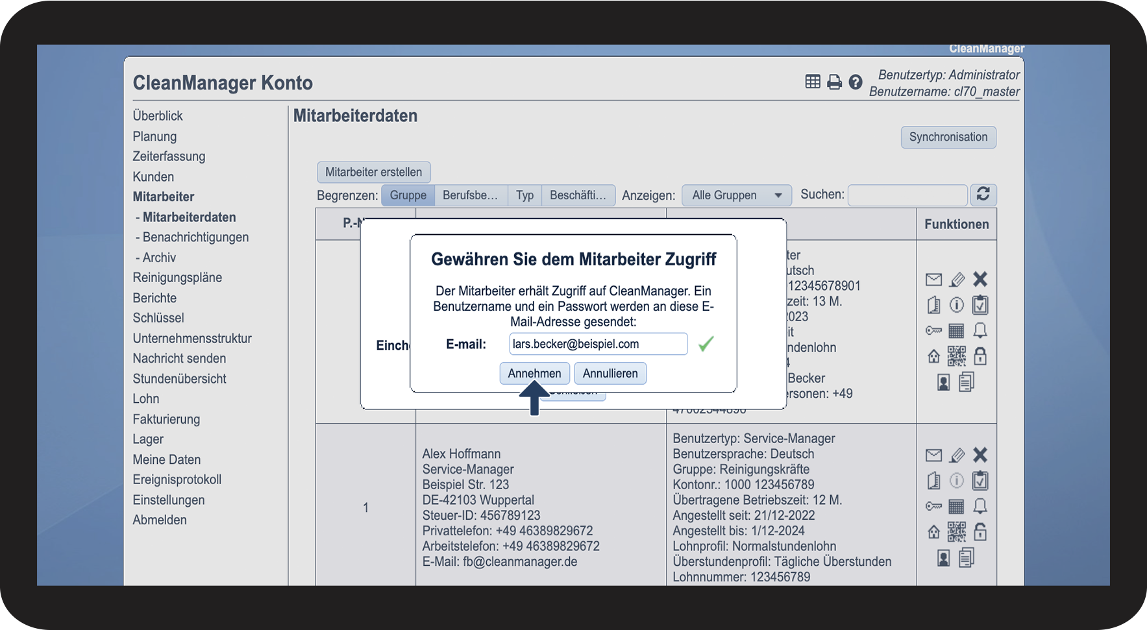Click the Suchen search field
1147x630 pixels.
907,195
